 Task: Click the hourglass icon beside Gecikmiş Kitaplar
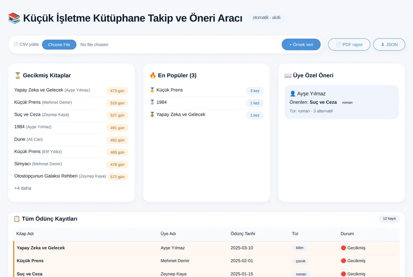pyautogui.click(x=18, y=75)
